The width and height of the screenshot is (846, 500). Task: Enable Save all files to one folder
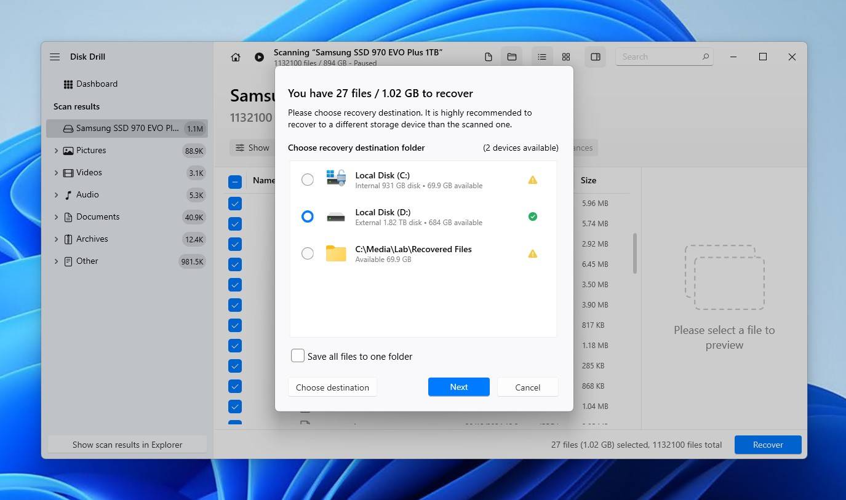pyautogui.click(x=297, y=355)
